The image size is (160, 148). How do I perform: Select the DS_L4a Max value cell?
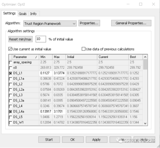tap(59, 112)
